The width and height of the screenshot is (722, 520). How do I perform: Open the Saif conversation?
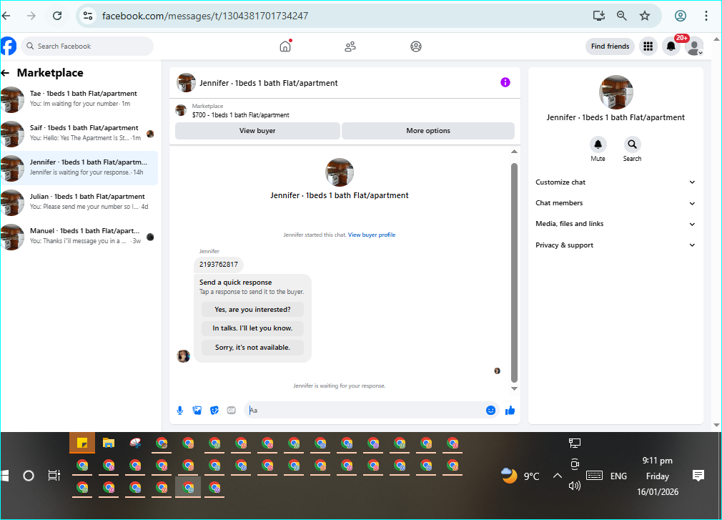point(79,134)
